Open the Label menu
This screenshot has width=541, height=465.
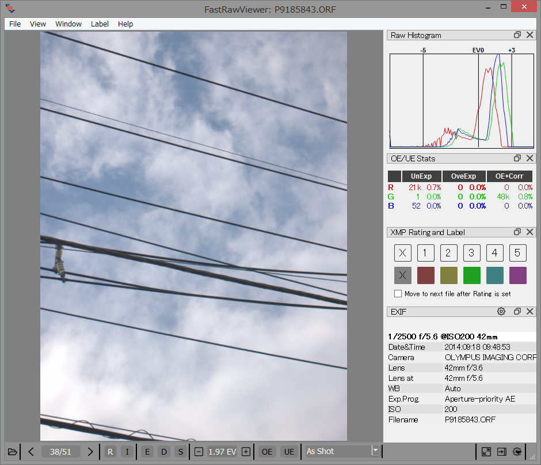click(x=100, y=24)
